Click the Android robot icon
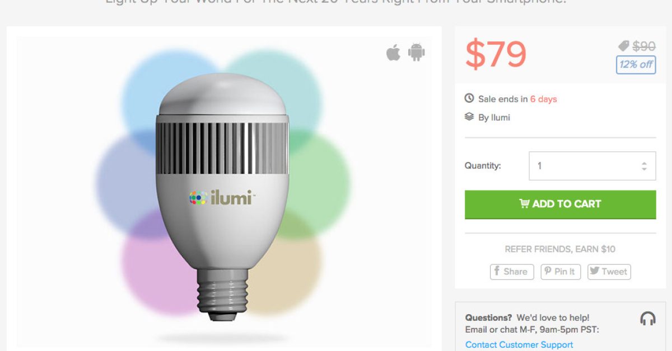 click(x=416, y=53)
